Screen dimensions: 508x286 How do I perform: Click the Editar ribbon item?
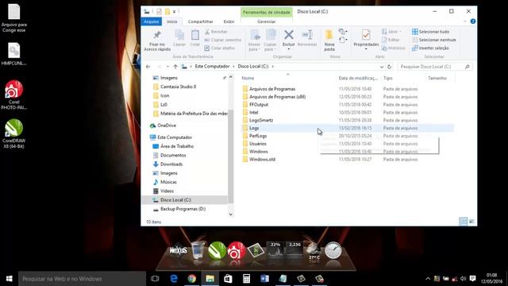point(391,40)
